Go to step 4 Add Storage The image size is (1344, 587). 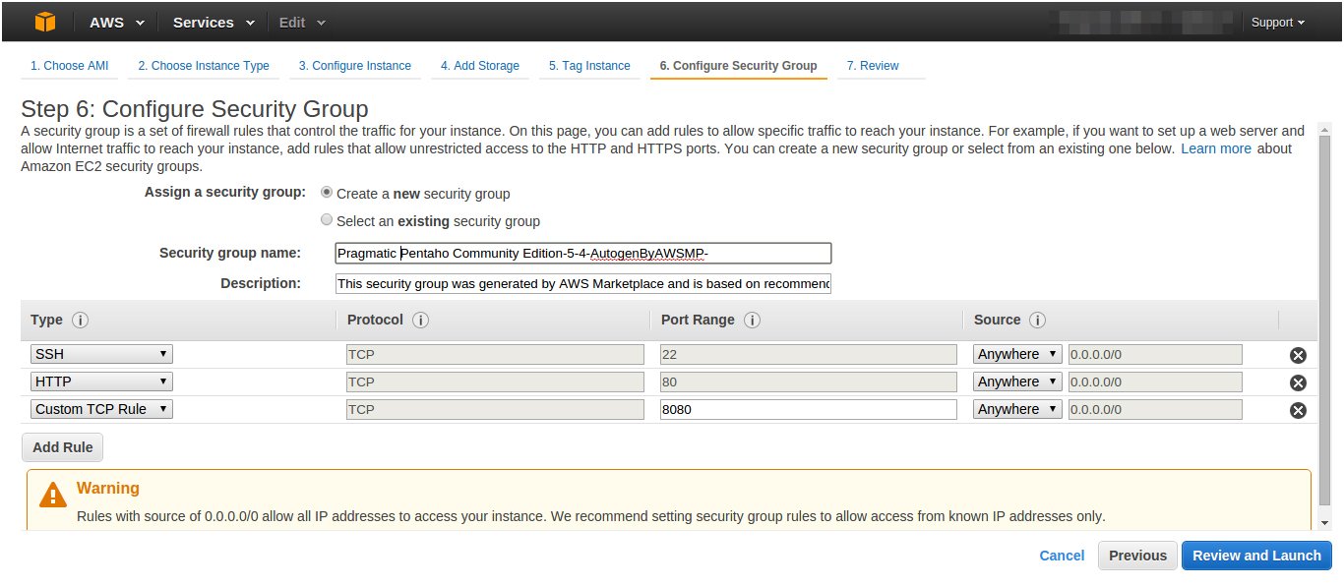pyautogui.click(x=480, y=66)
